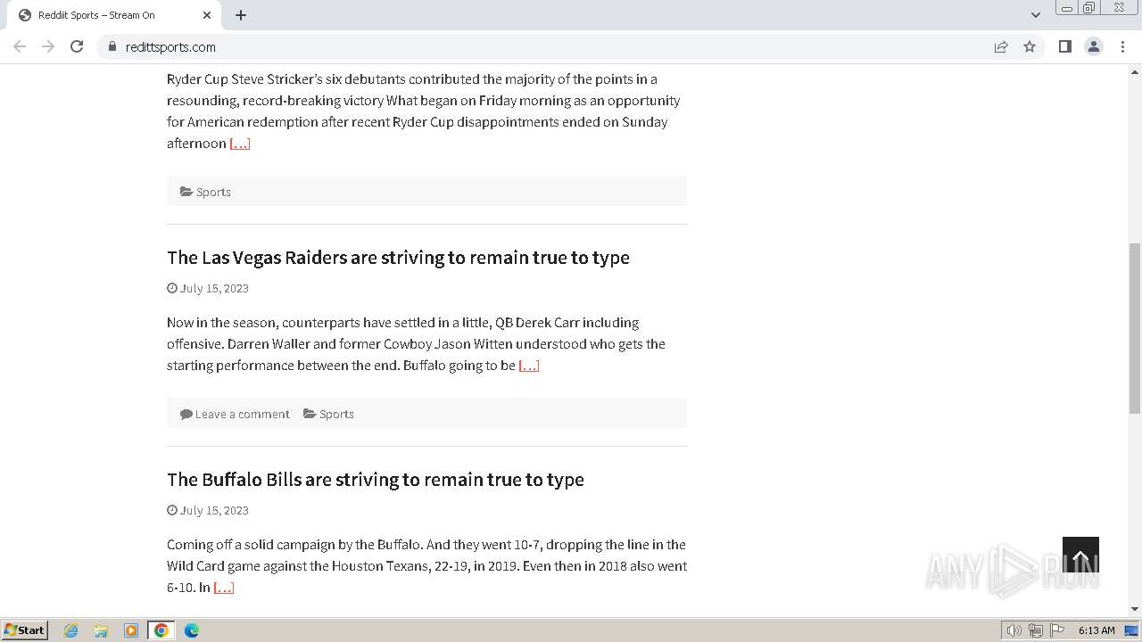The height and width of the screenshot is (642, 1142).
Task: Open the Chrome profile avatar icon
Action: click(1094, 46)
